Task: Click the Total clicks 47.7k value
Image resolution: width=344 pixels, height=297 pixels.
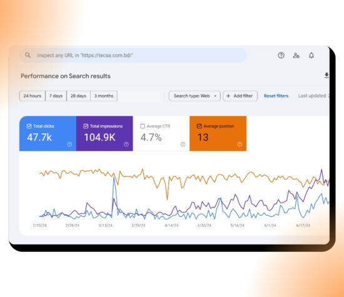Action: tap(39, 138)
